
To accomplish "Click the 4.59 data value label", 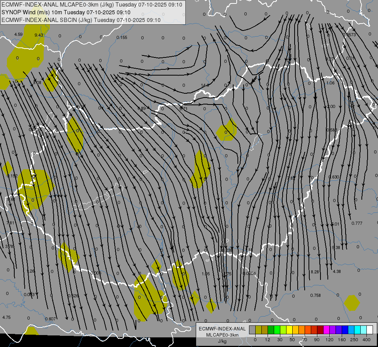I will tap(18, 34).
